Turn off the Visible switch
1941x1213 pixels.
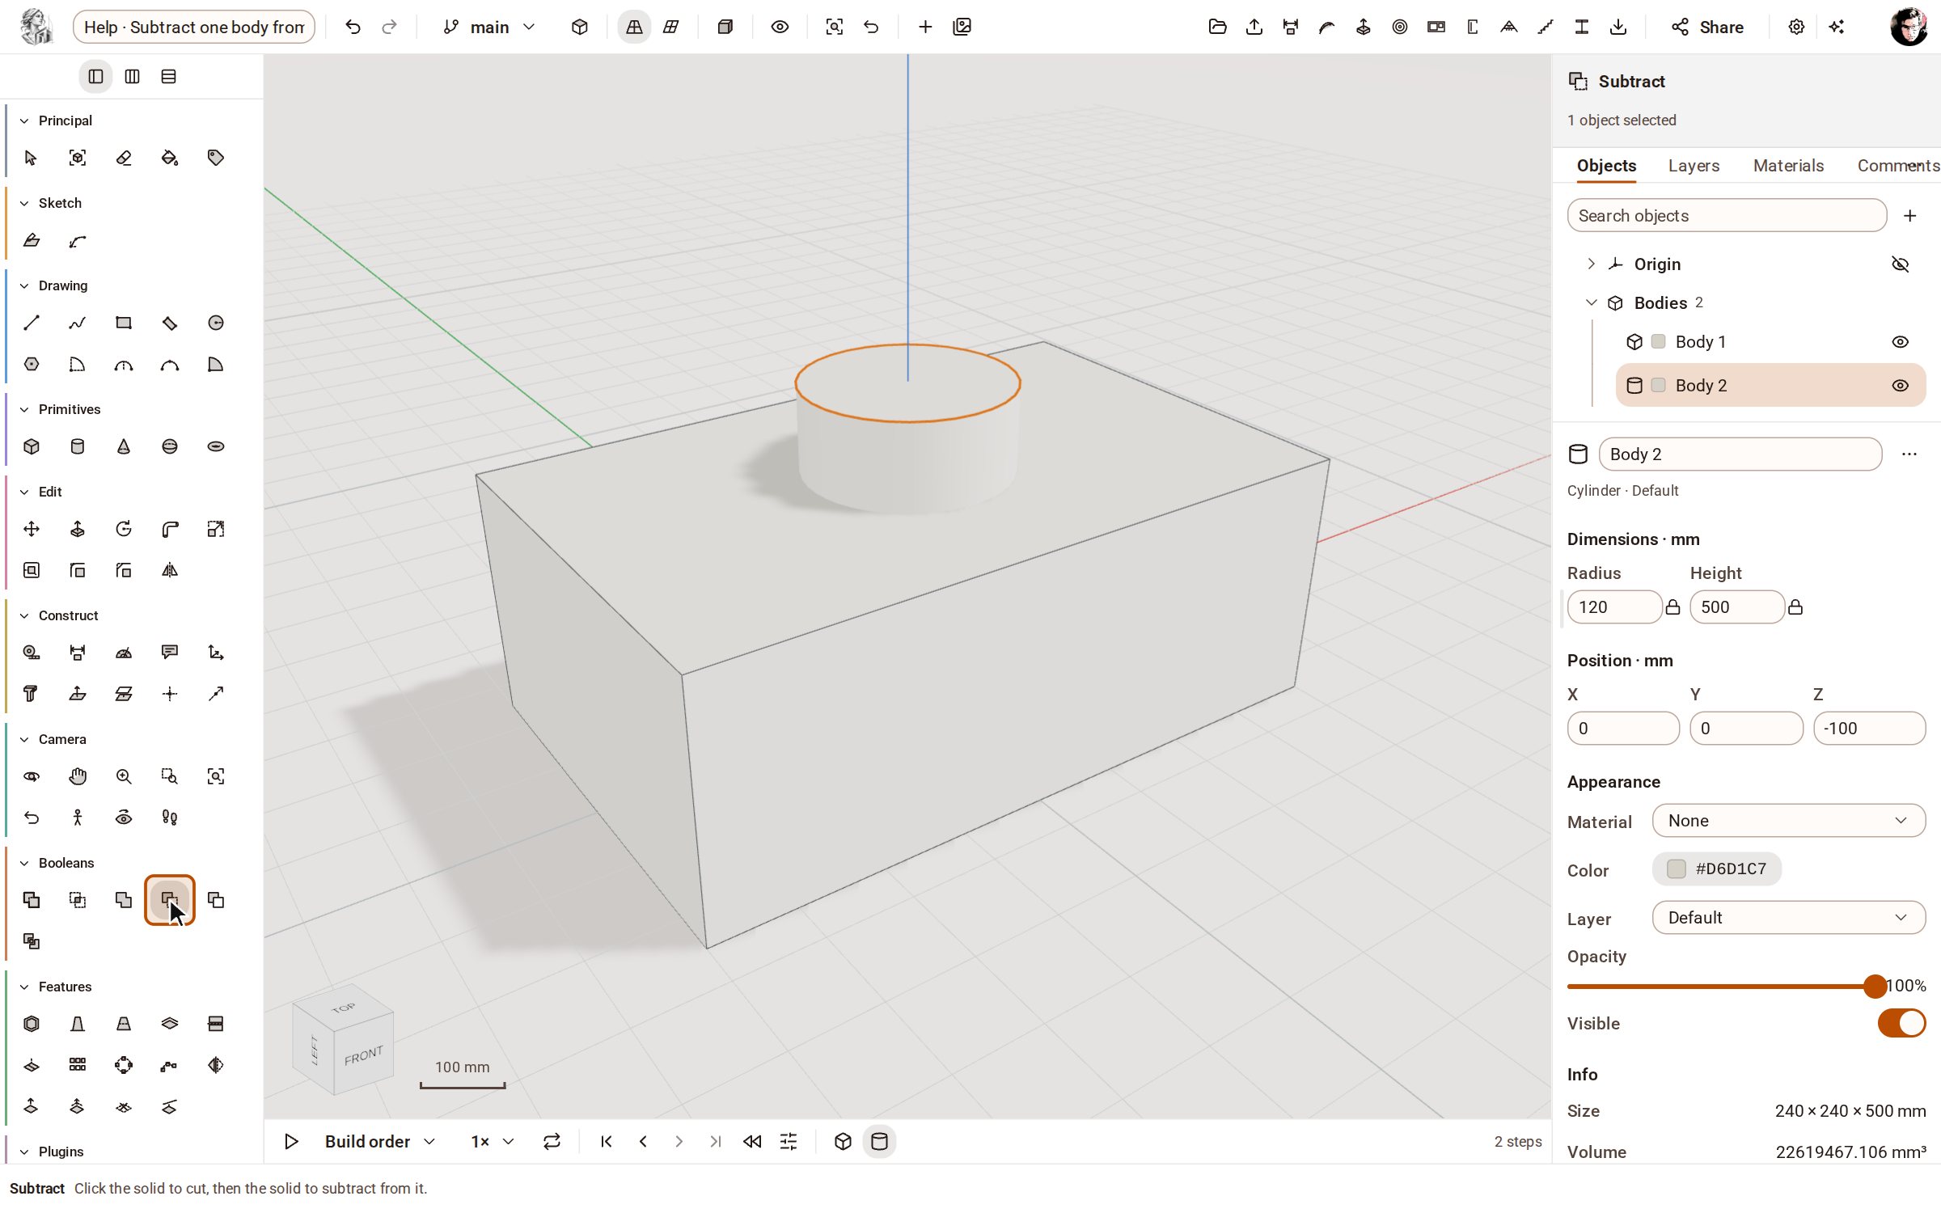pyautogui.click(x=1901, y=1023)
